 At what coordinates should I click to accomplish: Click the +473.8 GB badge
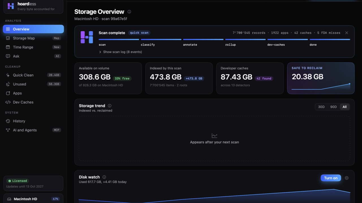[194, 78]
